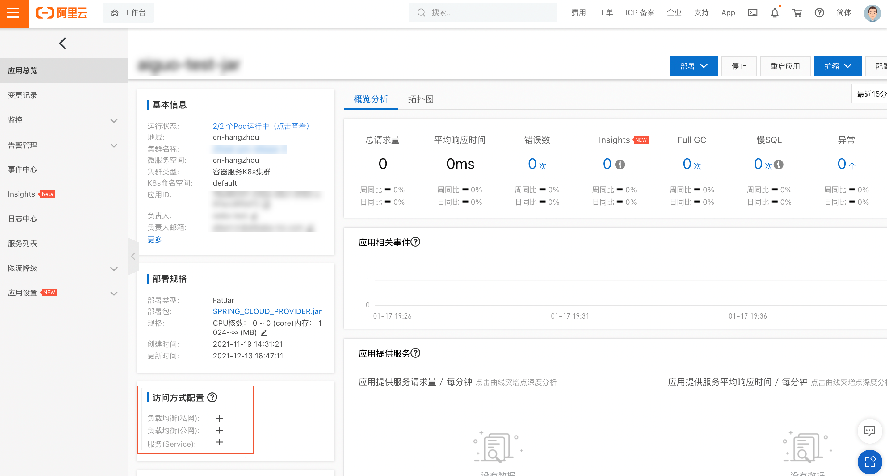Add 服务(Service) with plus icon
Screen dimensions: 887x476
[x=219, y=442]
